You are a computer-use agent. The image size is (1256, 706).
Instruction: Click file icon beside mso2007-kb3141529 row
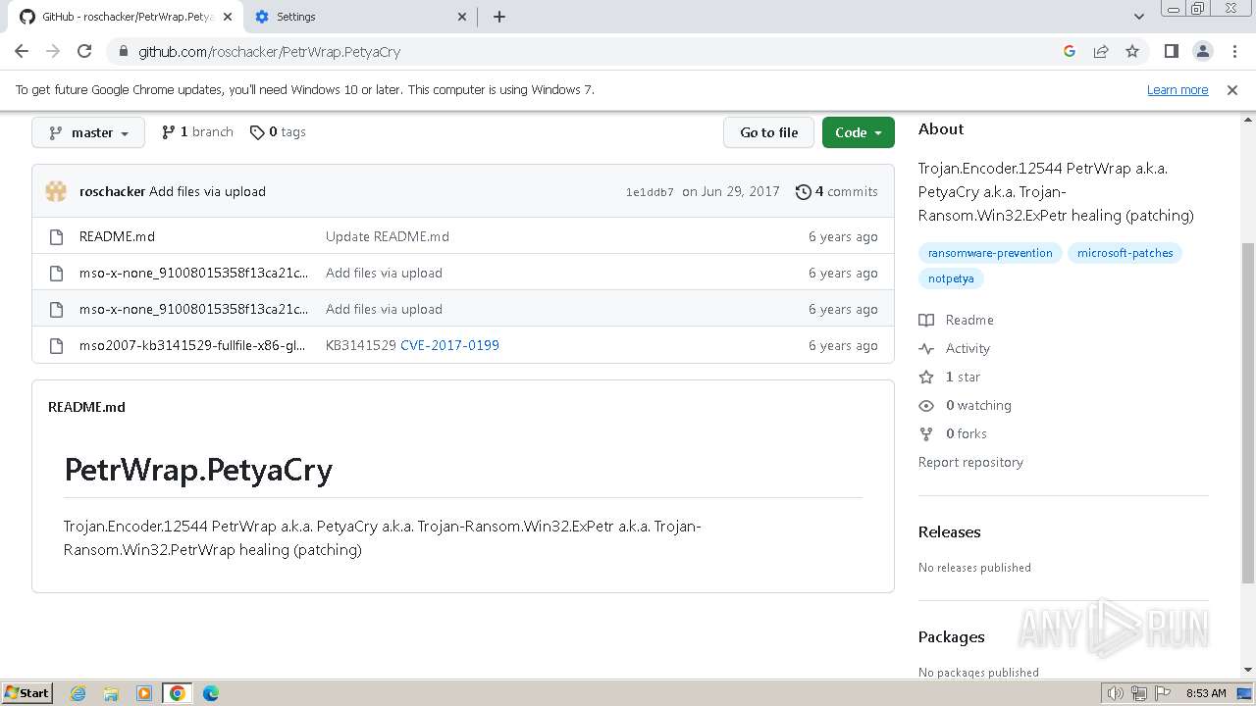(56, 345)
